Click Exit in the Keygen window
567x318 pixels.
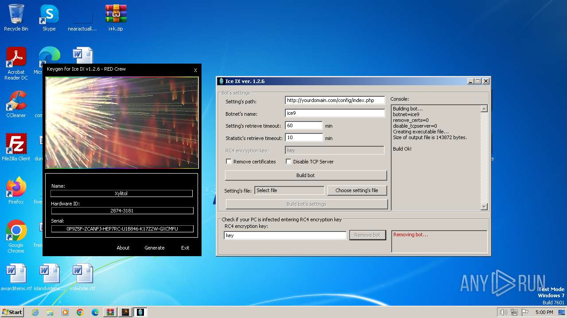tap(185, 248)
